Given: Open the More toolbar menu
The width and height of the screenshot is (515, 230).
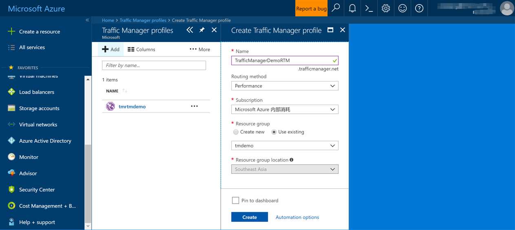Looking at the screenshot, I should point(200,49).
